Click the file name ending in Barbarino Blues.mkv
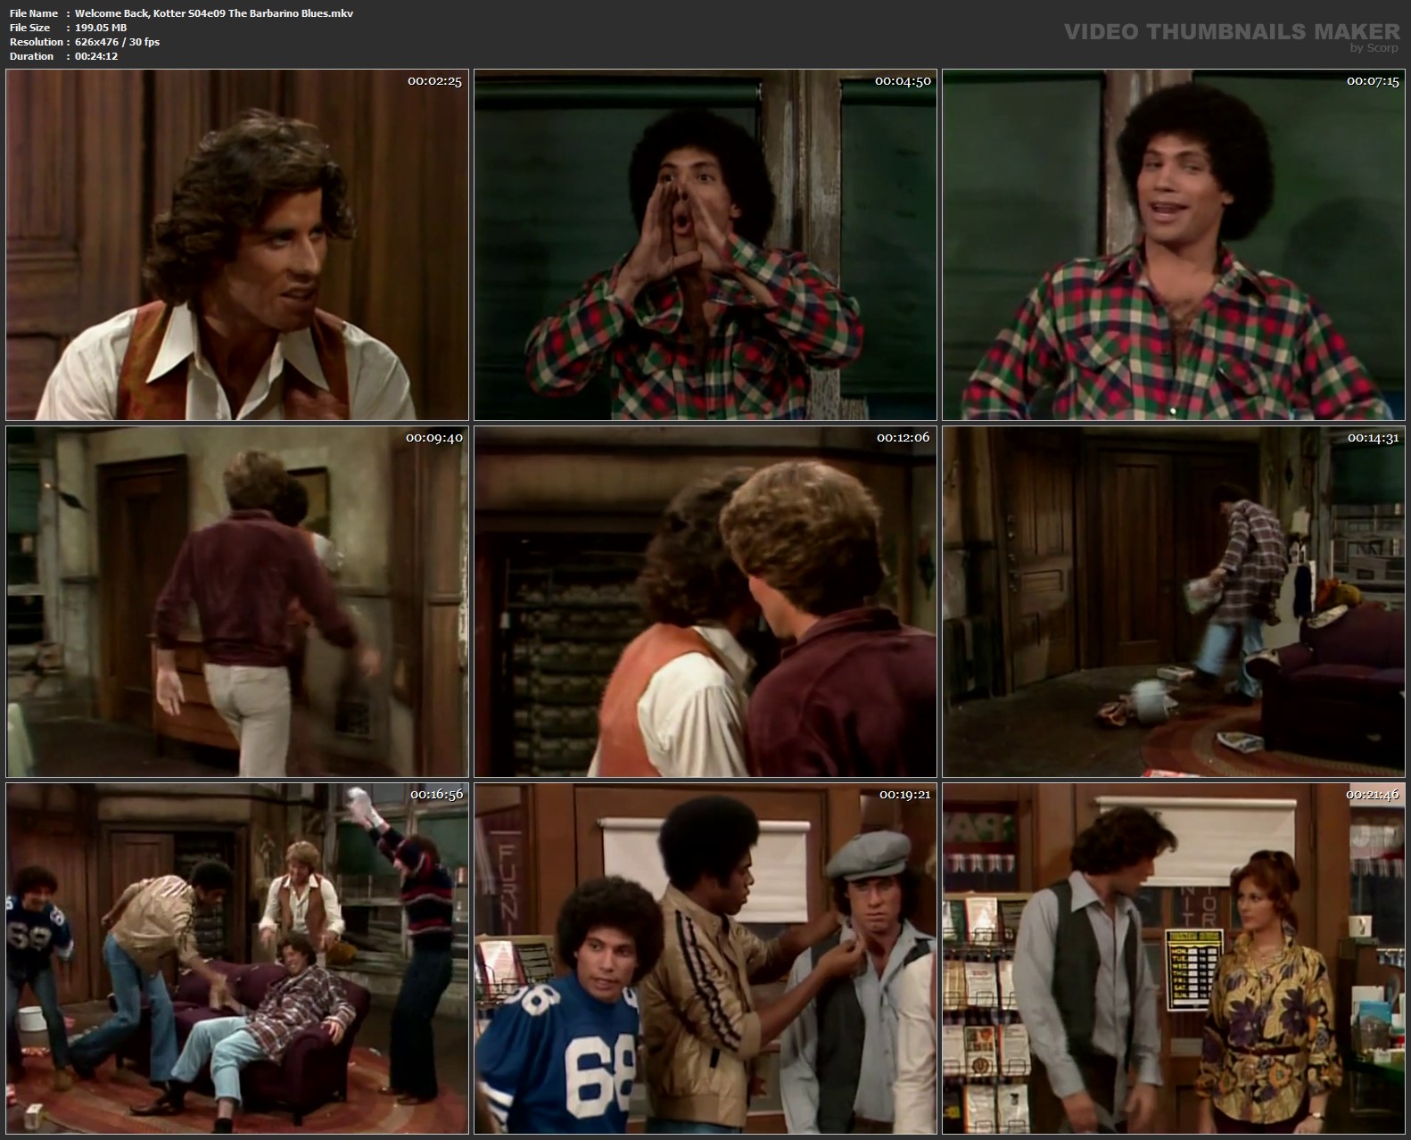 215,13
